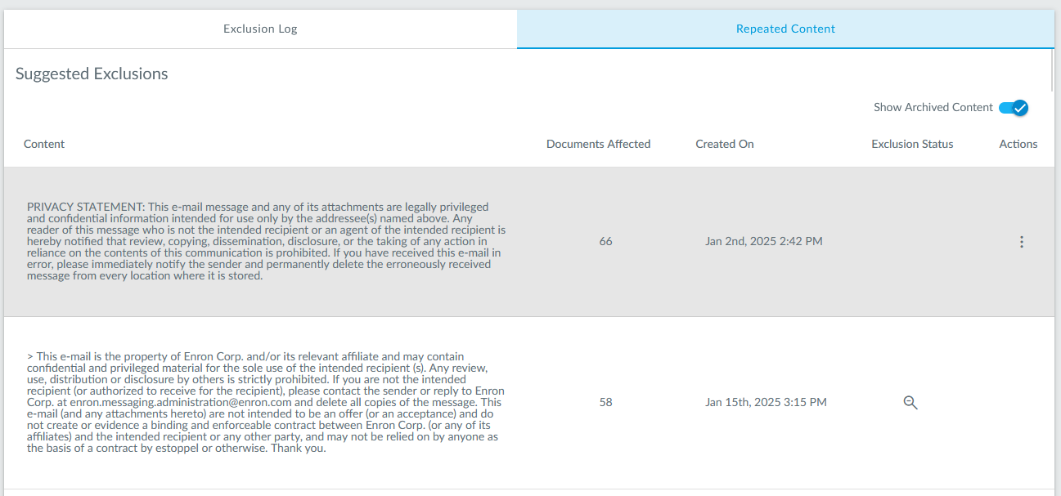Click the Show Archived Content label text
1061x496 pixels.
coord(933,108)
